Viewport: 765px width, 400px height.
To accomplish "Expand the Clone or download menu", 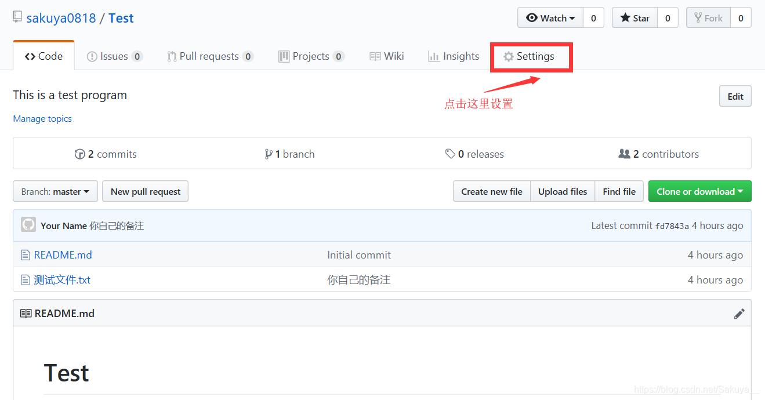I will coord(699,191).
